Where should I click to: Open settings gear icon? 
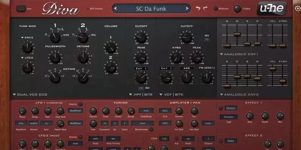point(298,8)
